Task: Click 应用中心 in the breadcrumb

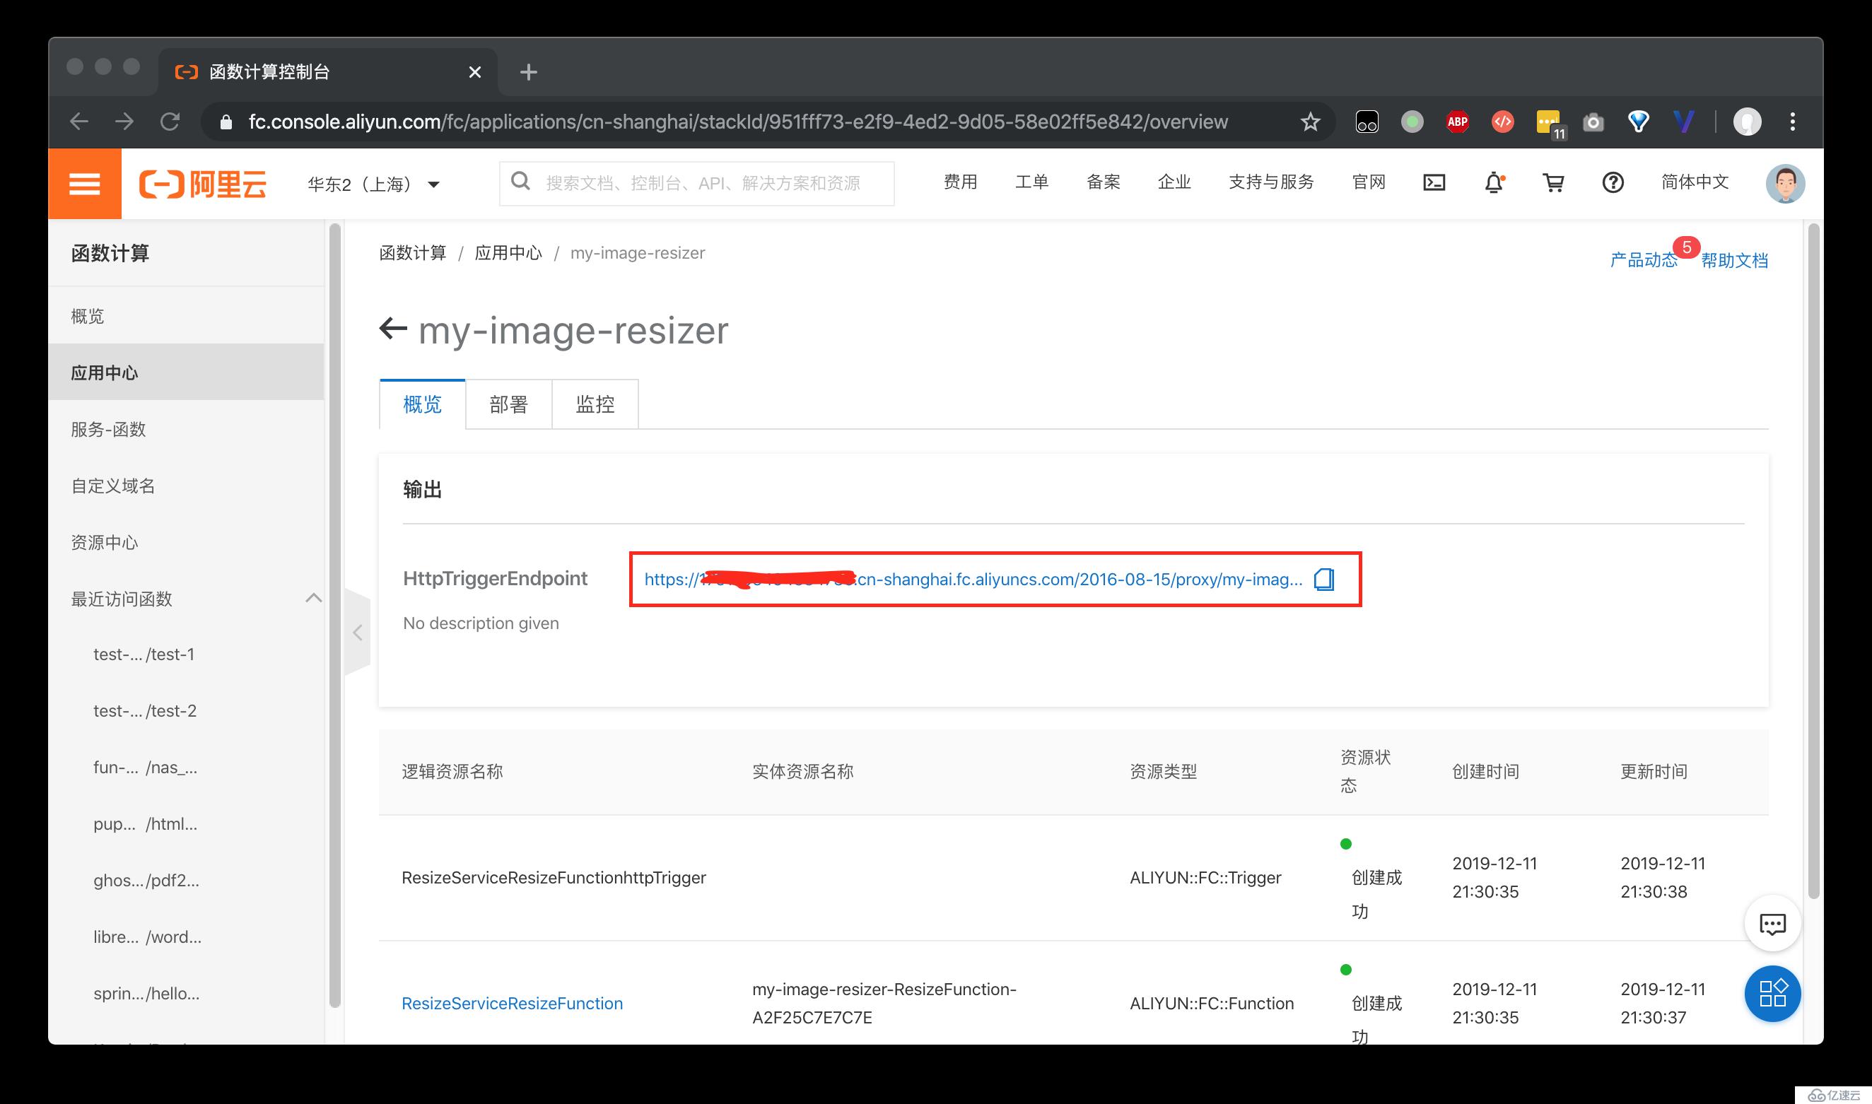Action: 508,253
